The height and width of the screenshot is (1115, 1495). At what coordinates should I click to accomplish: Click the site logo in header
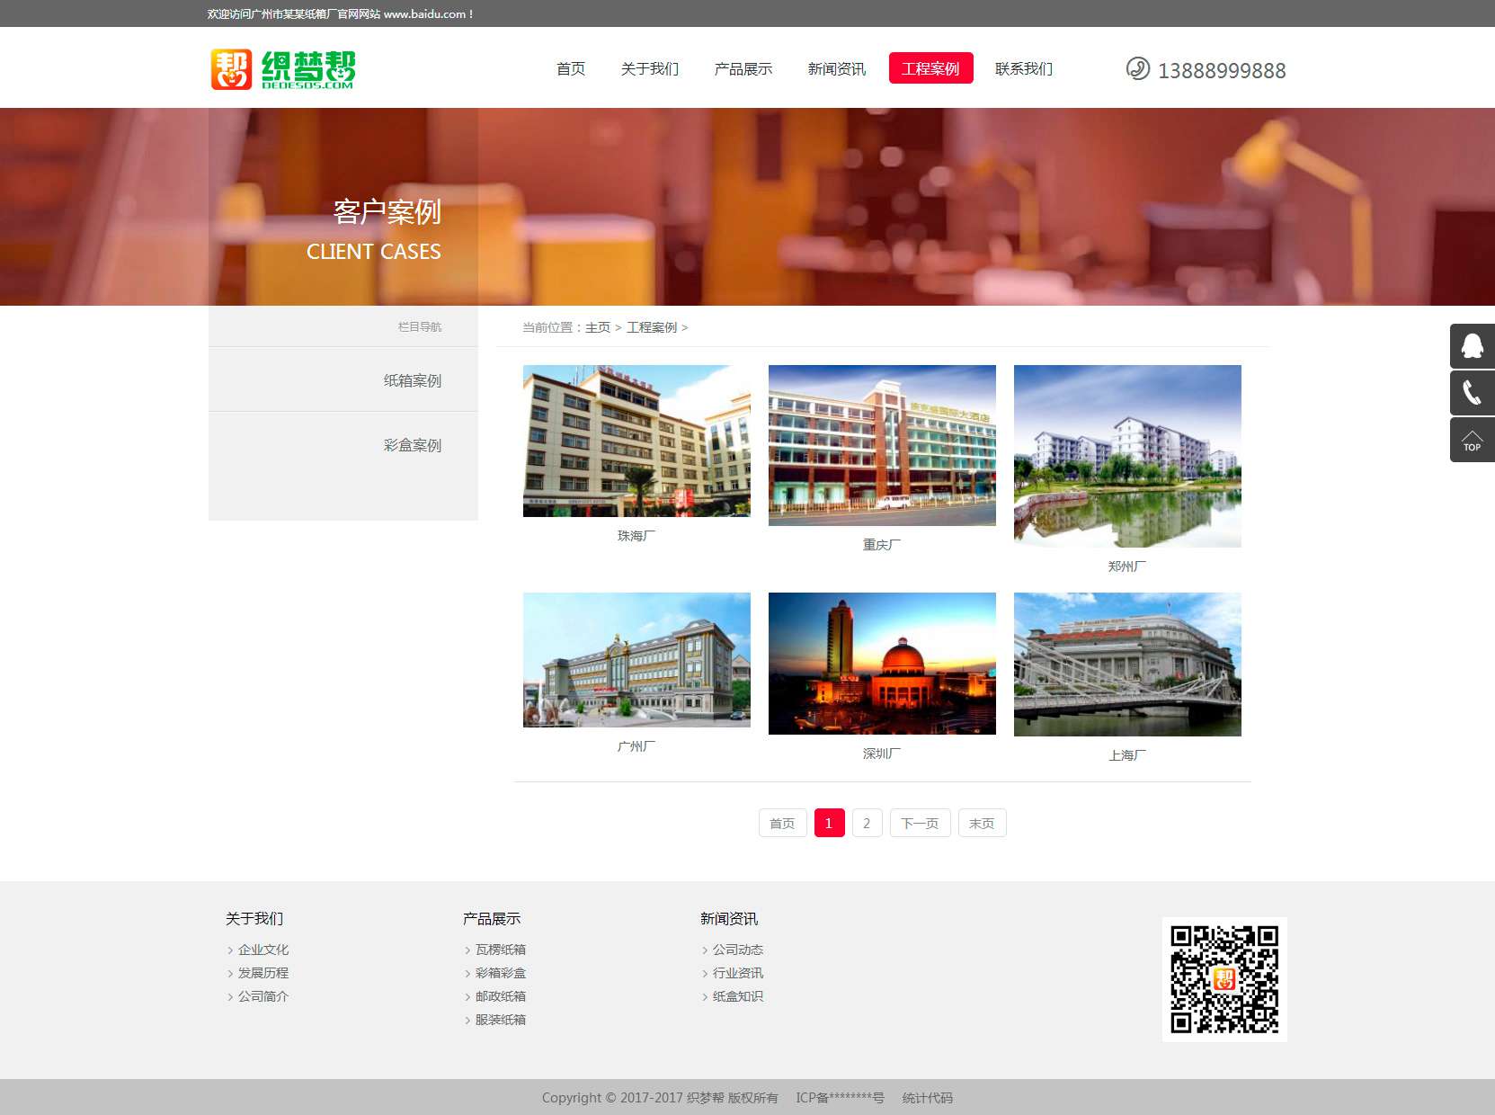(x=283, y=69)
